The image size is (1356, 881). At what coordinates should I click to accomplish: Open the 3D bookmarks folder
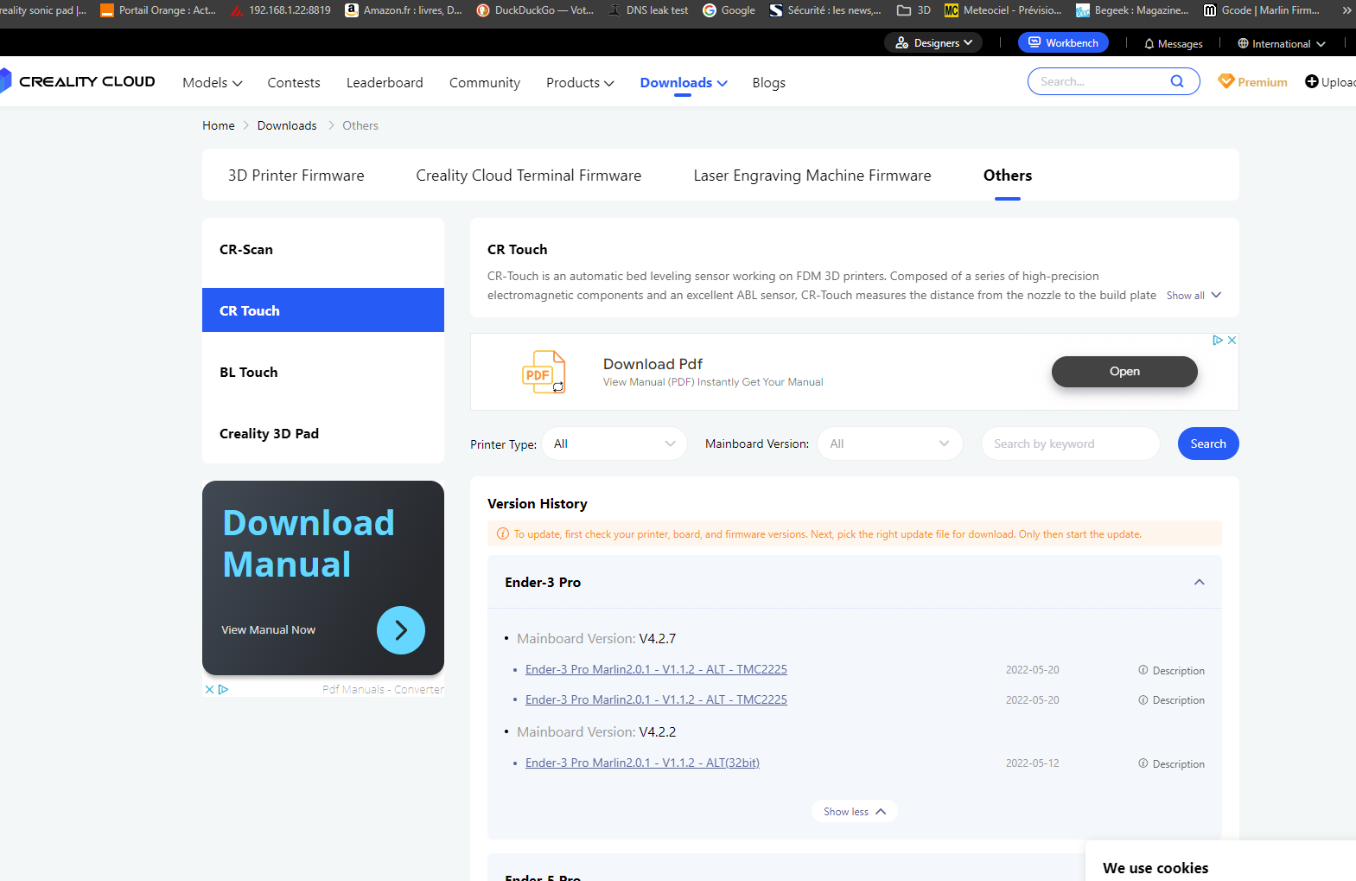click(x=914, y=10)
